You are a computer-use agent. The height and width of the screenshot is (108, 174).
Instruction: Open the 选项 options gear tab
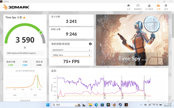point(166,7)
